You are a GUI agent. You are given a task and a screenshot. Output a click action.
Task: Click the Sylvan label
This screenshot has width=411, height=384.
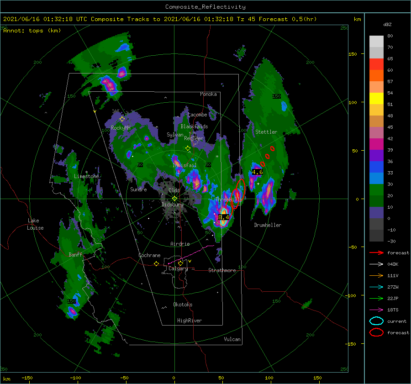175,135
